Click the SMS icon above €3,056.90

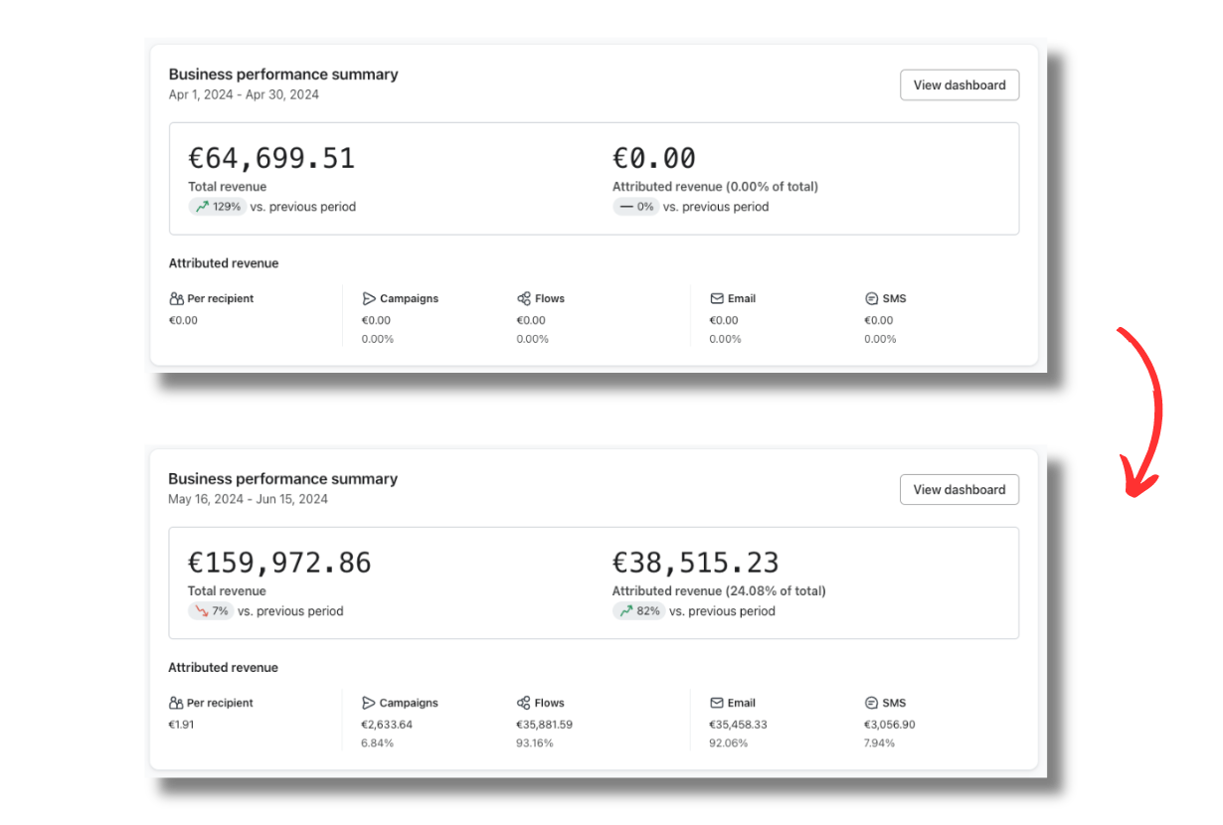tap(872, 703)
